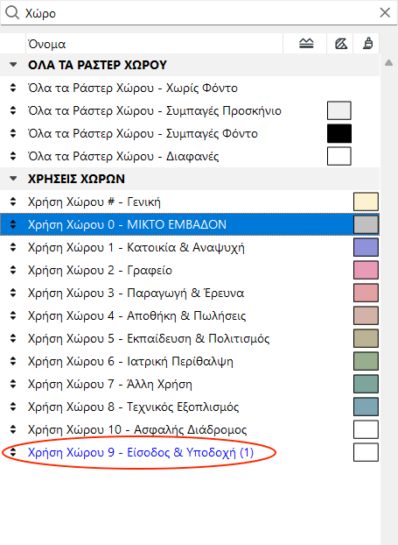
Task: Click the surface fill column header icon
Action: click(x=306, y=44)
